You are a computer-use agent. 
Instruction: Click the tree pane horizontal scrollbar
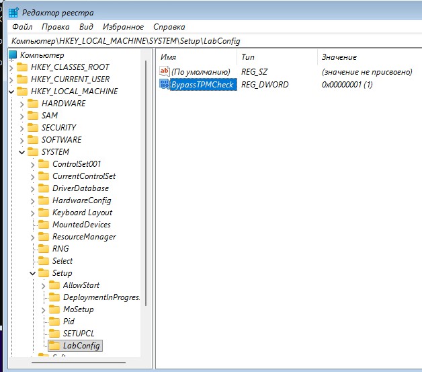[x=79, y=363]
